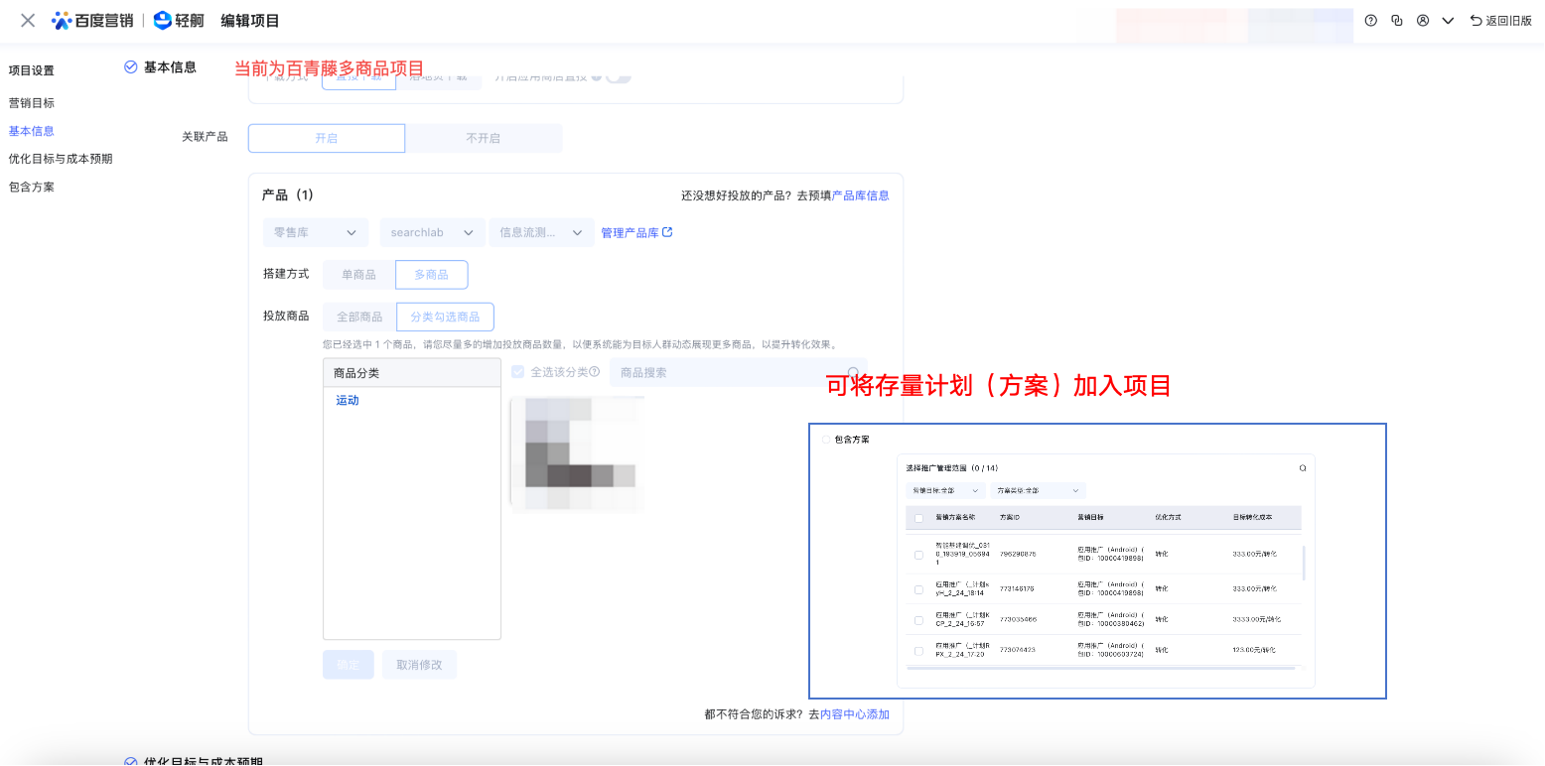
Task: Click the vertical scrollbar in plan table
Action: point(1304,563)
